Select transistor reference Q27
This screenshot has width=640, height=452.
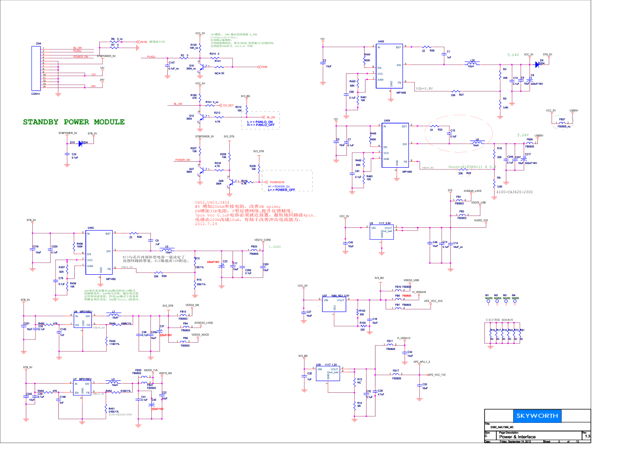191,169
